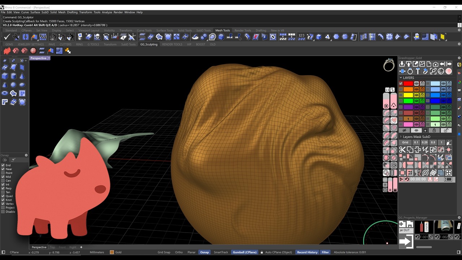Screen dimensions: 462x260
Task: Open the Gold layer selector in status bar
Action: 116,252
